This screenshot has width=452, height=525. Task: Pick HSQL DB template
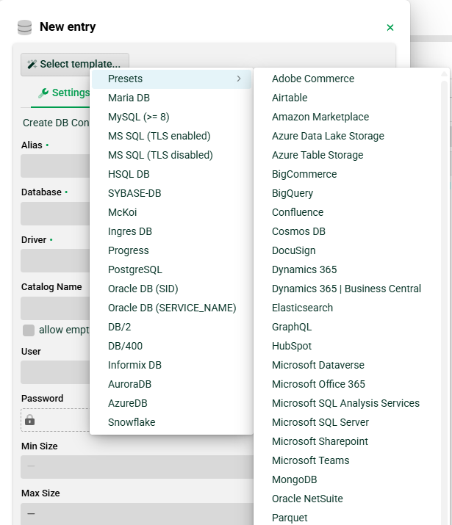click(171, 174)
